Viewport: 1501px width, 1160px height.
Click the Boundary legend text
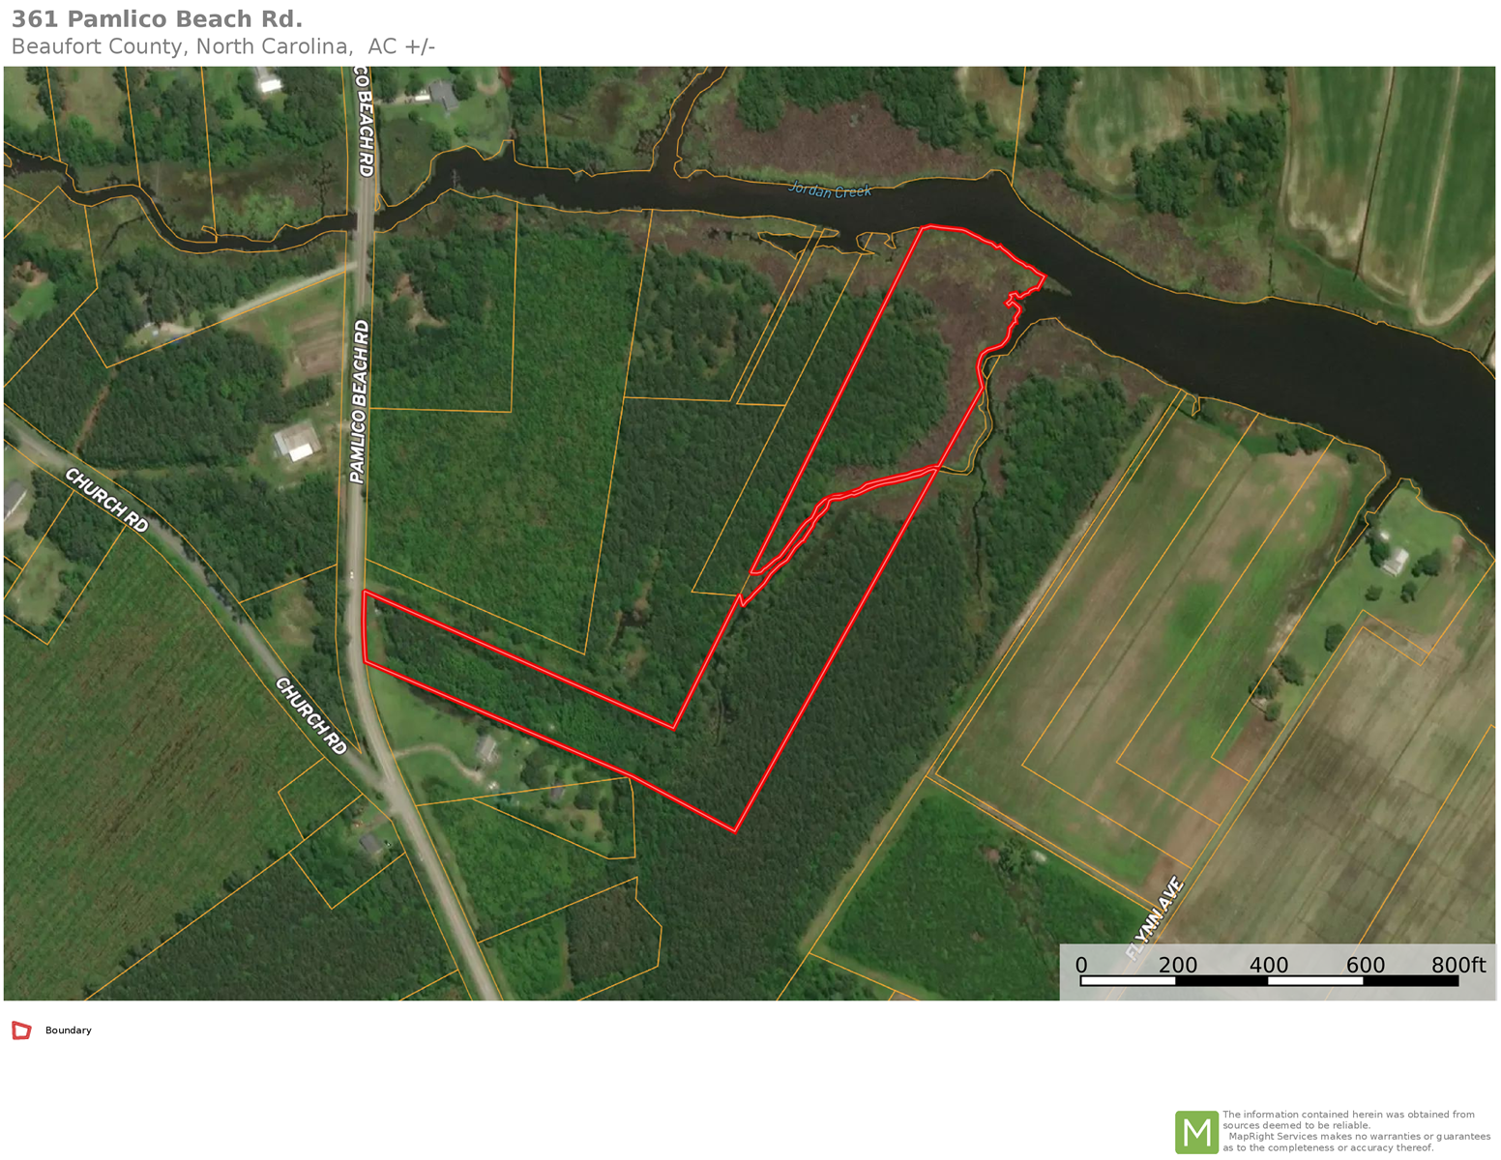[69, 1030]
